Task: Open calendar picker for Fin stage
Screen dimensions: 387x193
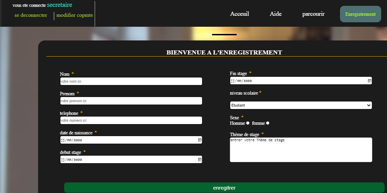Action: pos(370,81)
